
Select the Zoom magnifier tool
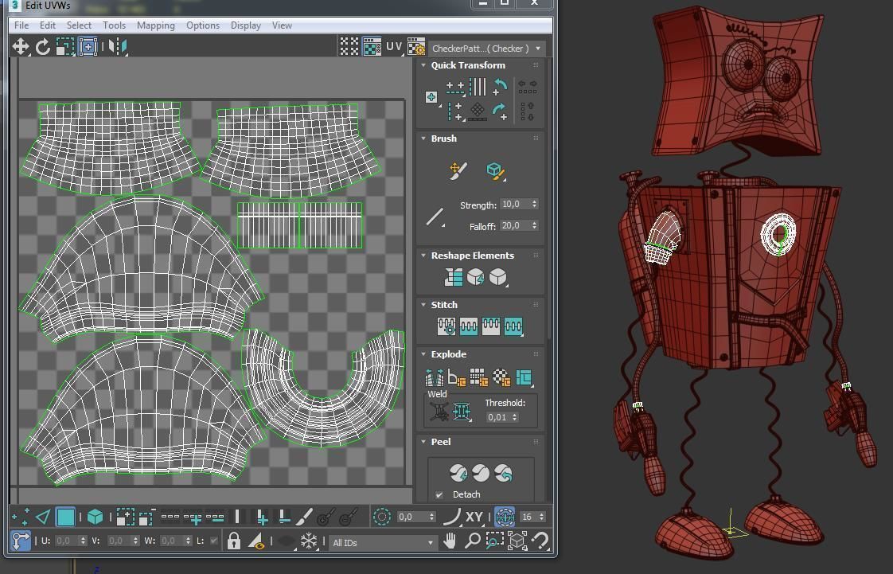472,541
